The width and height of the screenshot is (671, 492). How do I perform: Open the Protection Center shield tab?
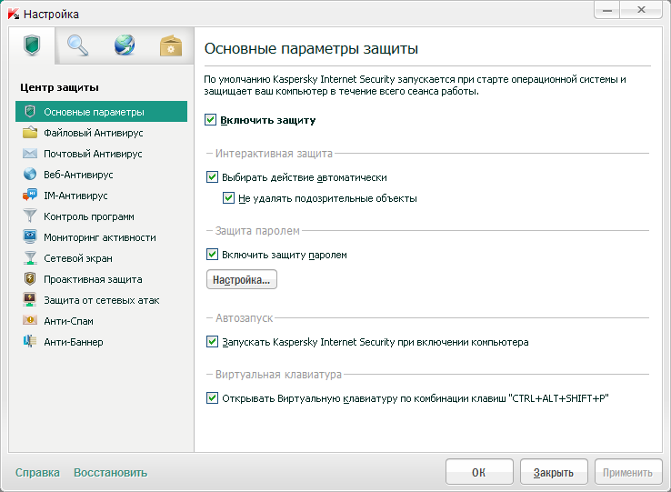click(x=32, y=45)
